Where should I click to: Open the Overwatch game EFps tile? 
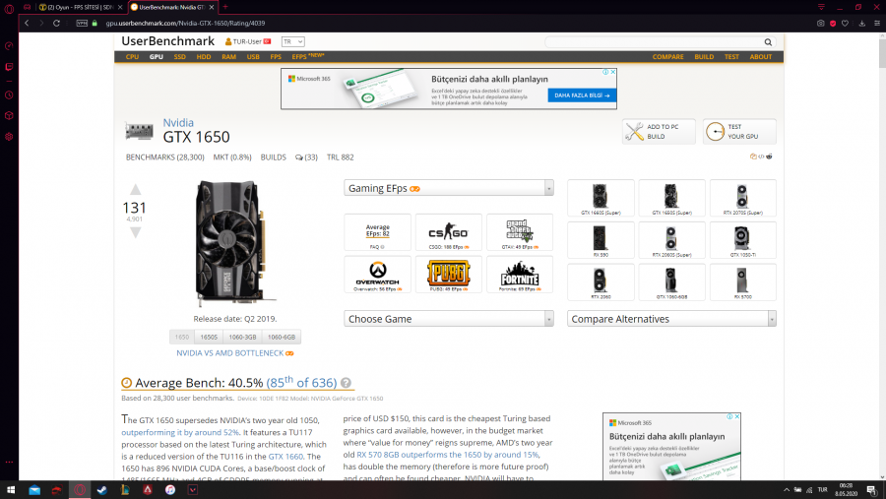click(x=377, y=275)
